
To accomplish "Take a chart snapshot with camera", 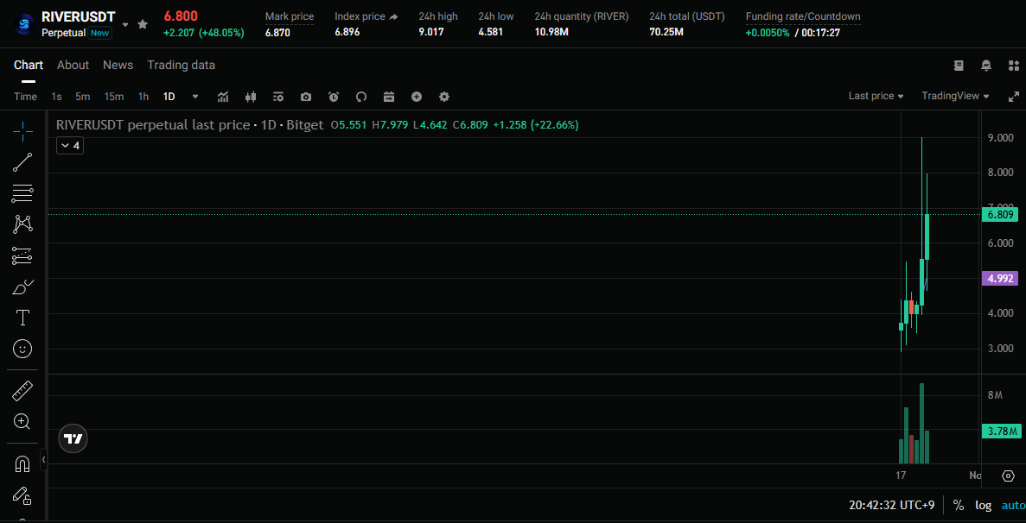I will 306,97.
